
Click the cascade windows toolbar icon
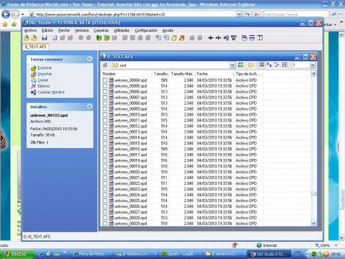(x=244, y=38)
